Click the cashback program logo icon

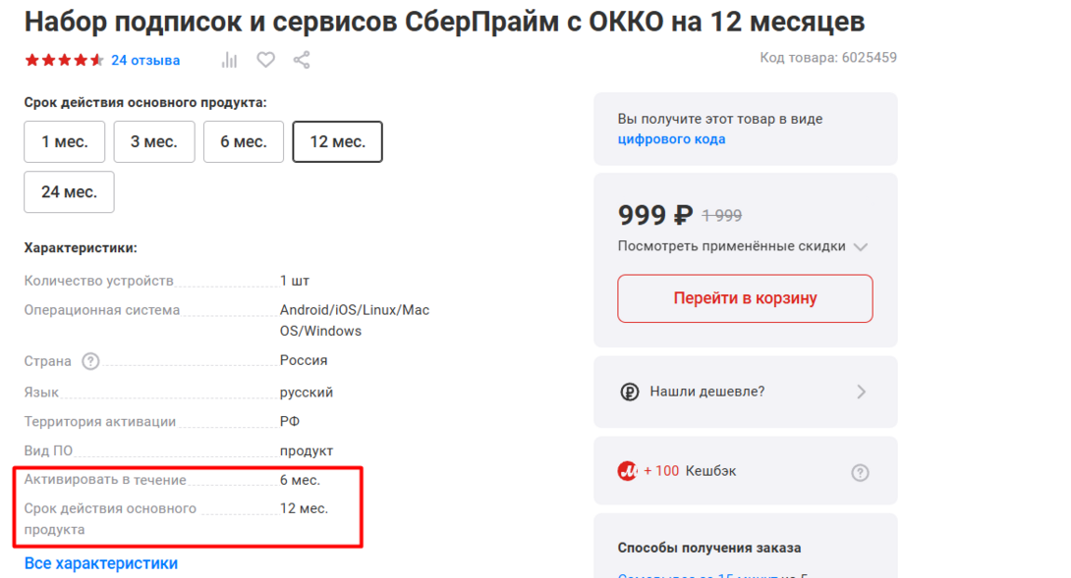point(630,470)
